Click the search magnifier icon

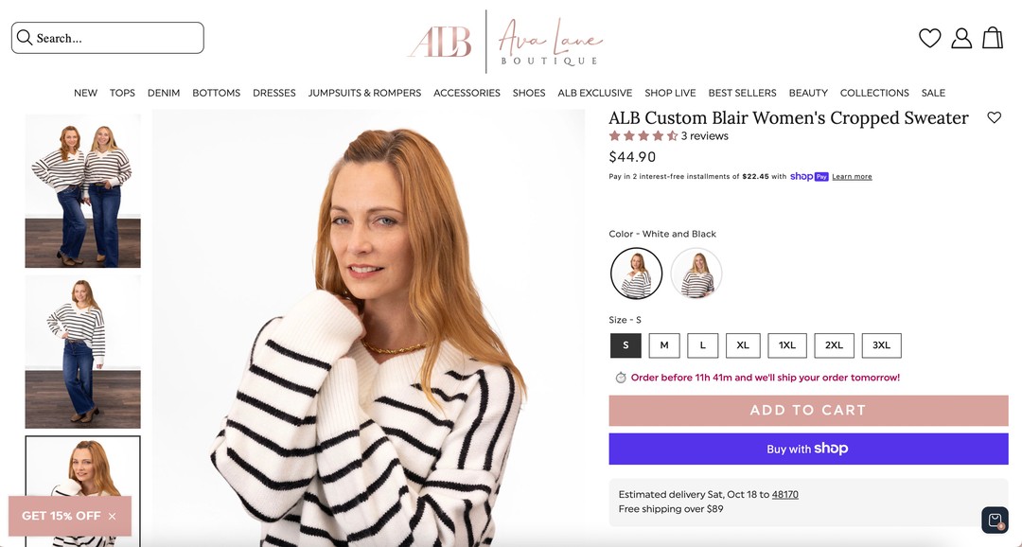click(25, 37)
